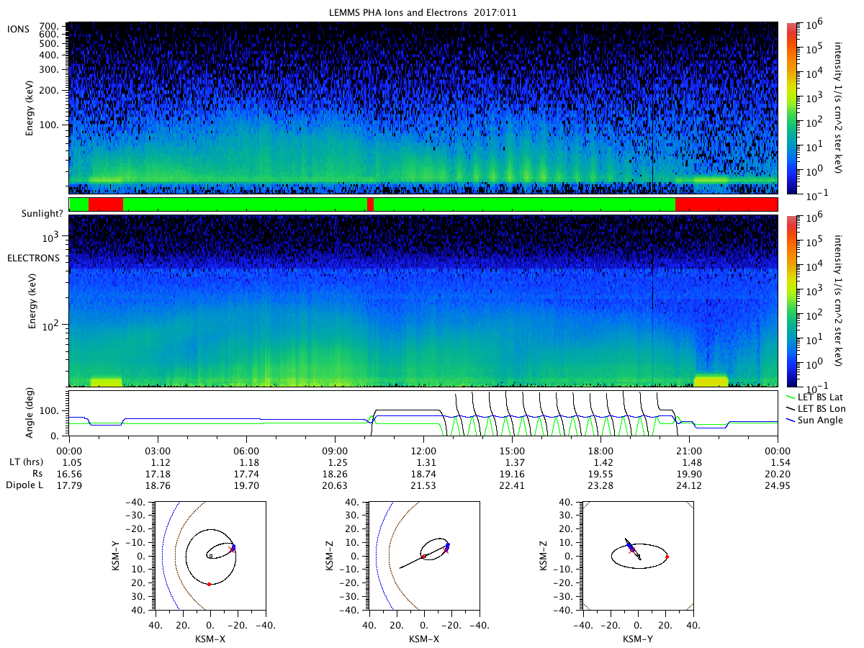This screenshot has width=864, height=648.
Task: Click the KSM-Z versus KSM-X orbit plot
Action: pyautogui.click(x=424, y=556)
